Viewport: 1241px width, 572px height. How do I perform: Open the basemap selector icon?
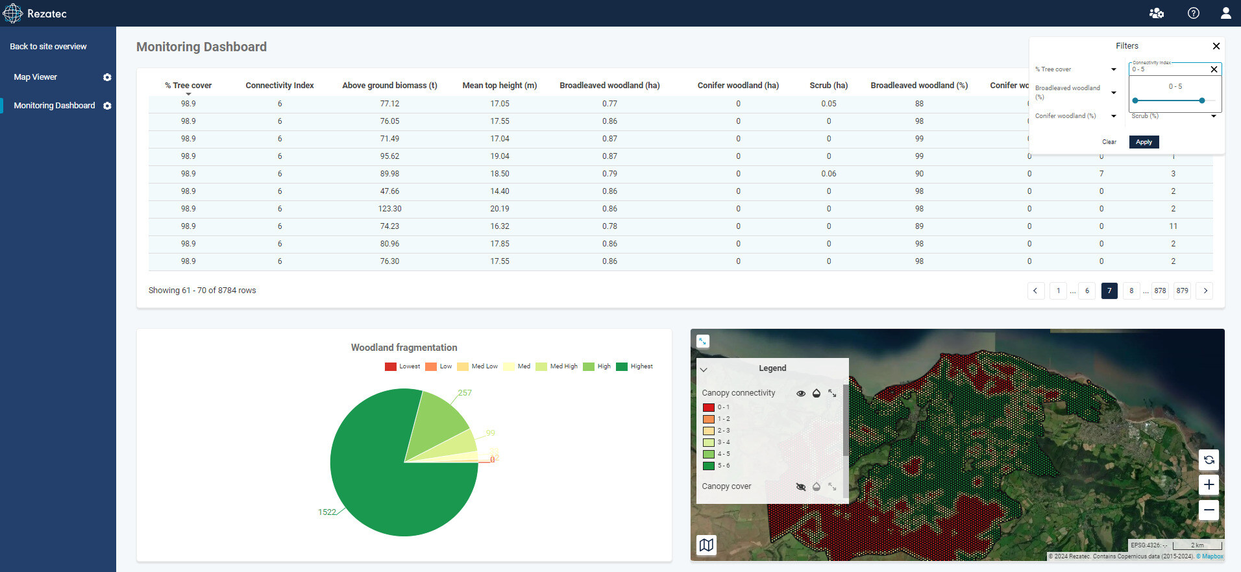point(706,545)
